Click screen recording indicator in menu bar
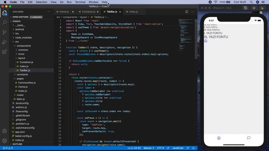 coord(210,2)
